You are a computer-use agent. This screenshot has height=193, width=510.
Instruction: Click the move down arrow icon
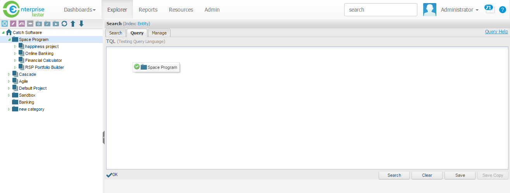coord(81,24)
